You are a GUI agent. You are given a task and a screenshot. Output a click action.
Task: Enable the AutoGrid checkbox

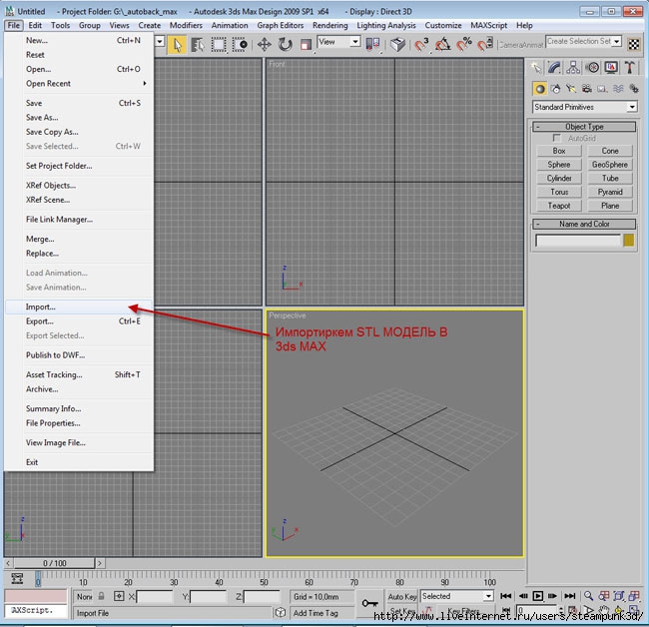tap(557, 138)
